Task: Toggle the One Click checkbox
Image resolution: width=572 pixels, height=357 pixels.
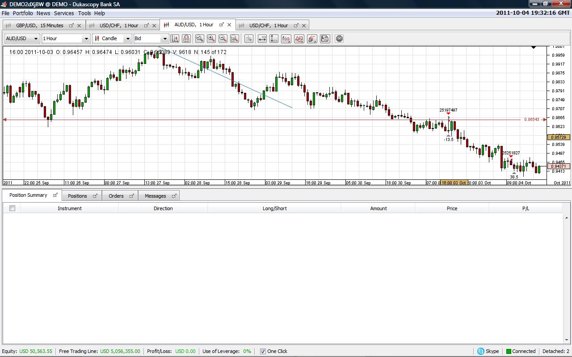Action: (263, 351)
